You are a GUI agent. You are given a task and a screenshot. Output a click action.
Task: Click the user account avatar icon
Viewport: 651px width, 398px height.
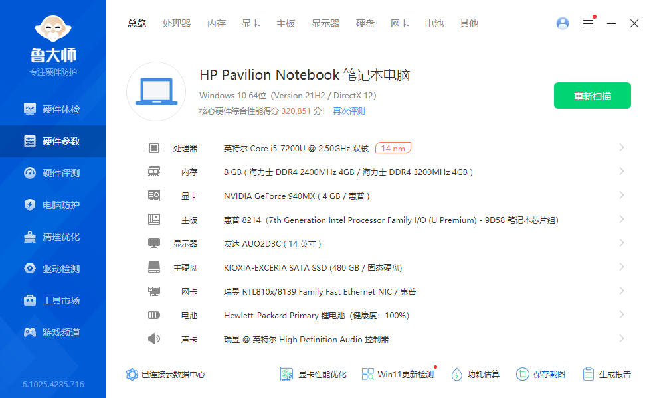pos(563,23)
